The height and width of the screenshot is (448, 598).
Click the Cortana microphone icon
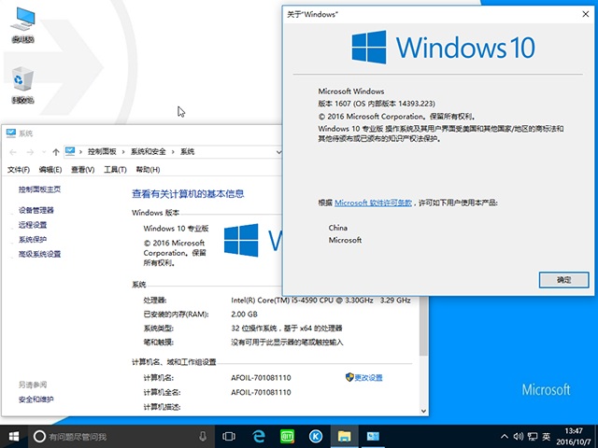click(203, 436)
